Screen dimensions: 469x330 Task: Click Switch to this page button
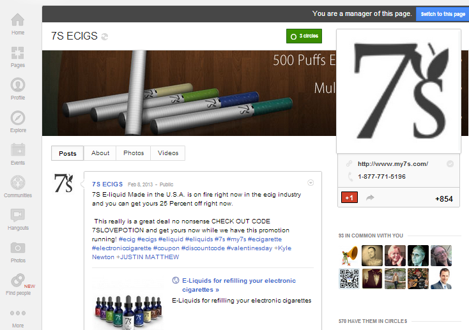(x=442, y=14)
